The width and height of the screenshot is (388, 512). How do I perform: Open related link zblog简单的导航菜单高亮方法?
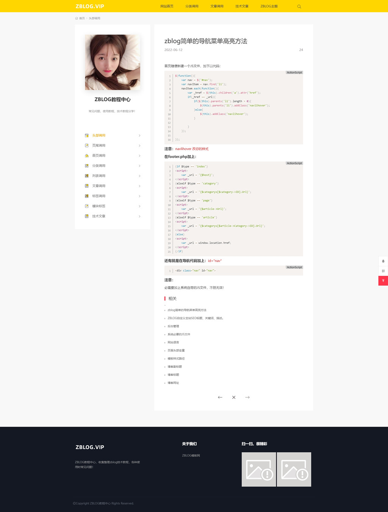(x=187, y=310)
